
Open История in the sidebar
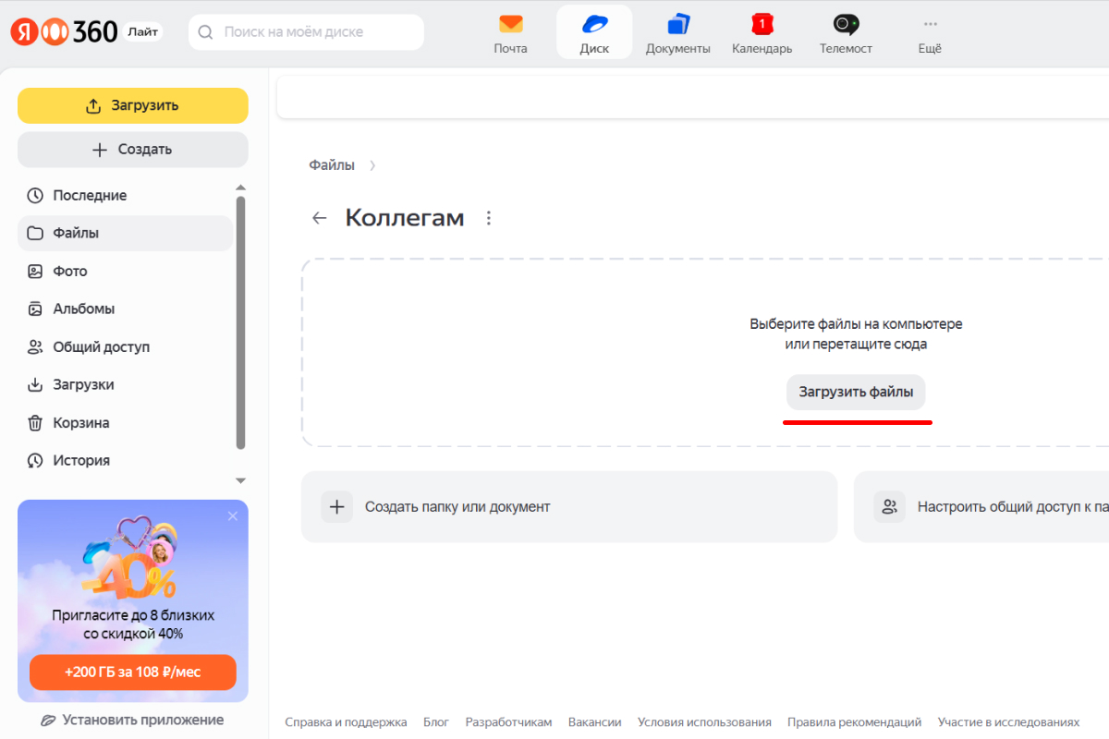[125, 461]
